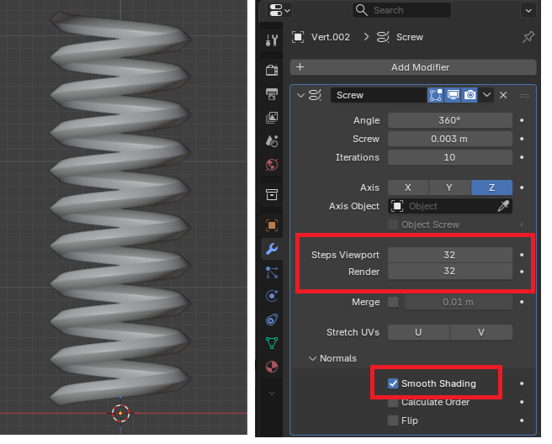The height and width of the screenshot is (444, 552).
Task: Open the Material properties tab icon
Action: (271, 367)
